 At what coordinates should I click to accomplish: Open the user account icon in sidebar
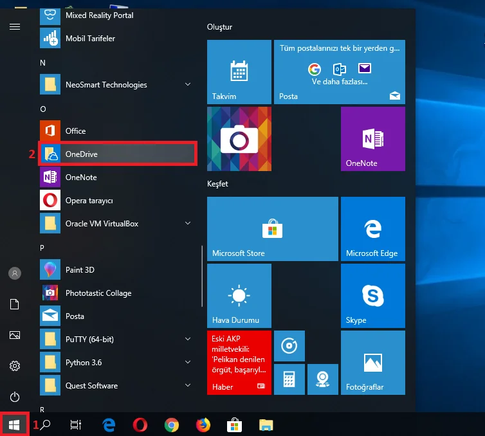[15, 273]
